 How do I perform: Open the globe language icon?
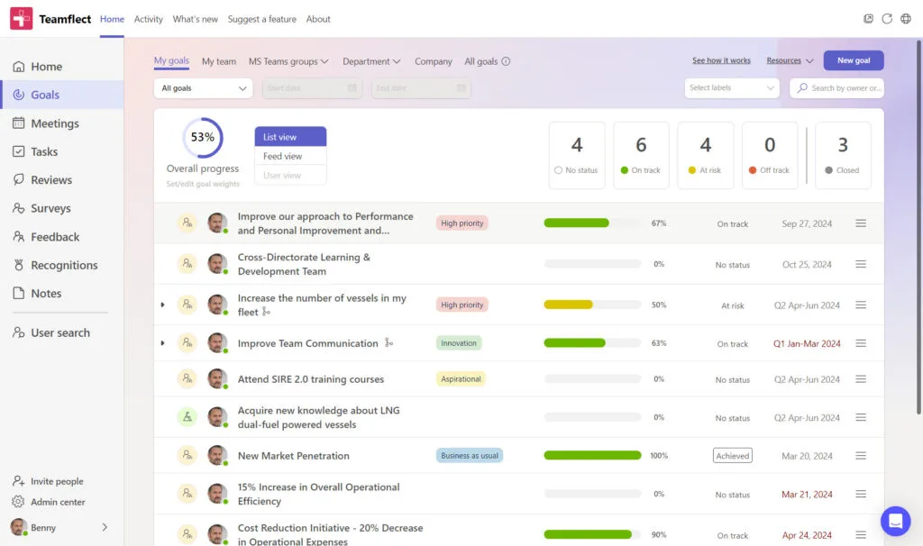[x=906, y=19]
